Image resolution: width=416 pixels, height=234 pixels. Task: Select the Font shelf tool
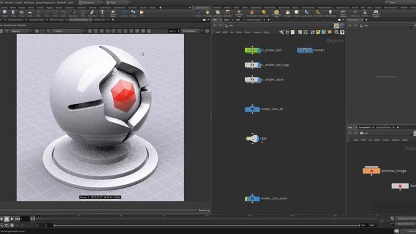point(102,13)
